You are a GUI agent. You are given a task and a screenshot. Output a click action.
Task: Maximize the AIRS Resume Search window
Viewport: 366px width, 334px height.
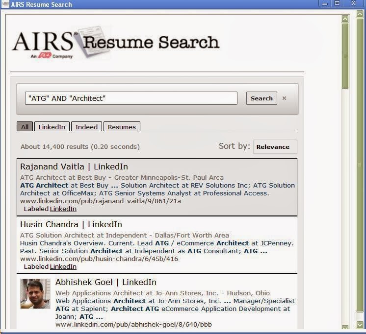(x=337, y=3)
